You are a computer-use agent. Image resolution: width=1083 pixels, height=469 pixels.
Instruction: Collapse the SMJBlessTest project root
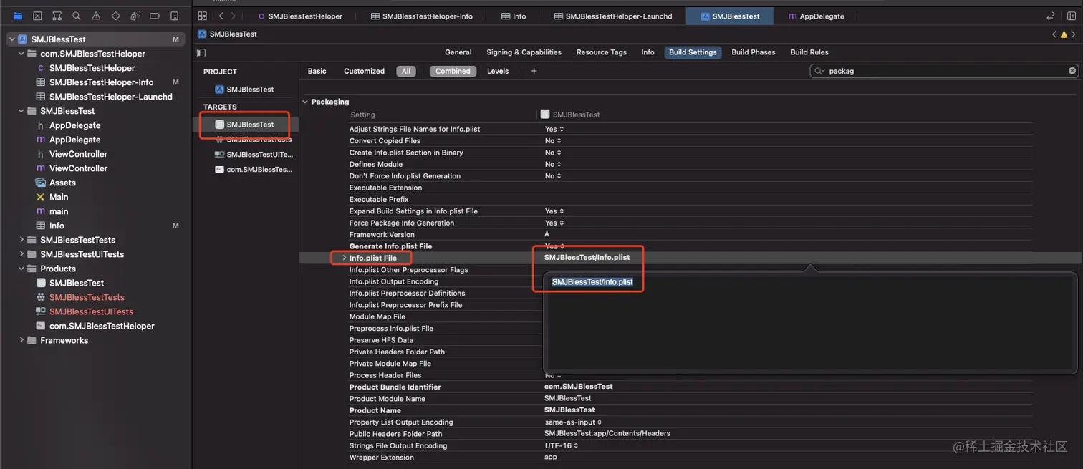click(11, 39)
